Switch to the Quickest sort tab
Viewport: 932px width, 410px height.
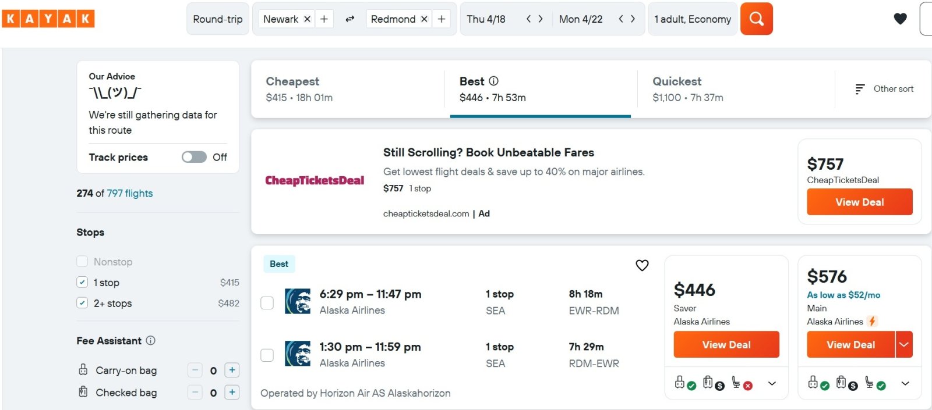pyautogui.click(x=736, y=89)
